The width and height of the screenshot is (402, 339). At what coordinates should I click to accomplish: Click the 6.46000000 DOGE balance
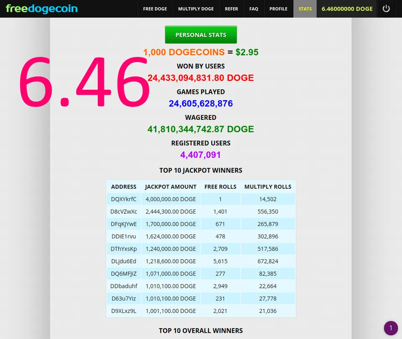coord(347,9)
